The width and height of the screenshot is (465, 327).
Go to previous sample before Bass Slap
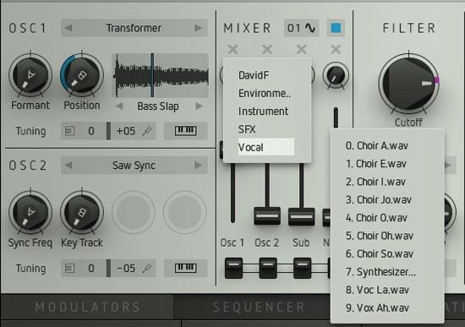119,106
